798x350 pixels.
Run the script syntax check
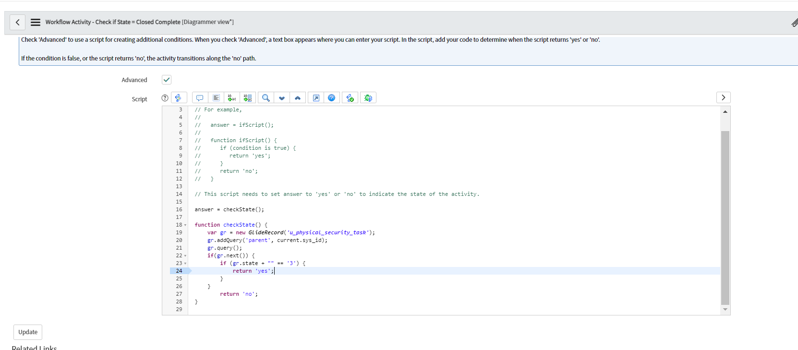[x=350, y=98]
